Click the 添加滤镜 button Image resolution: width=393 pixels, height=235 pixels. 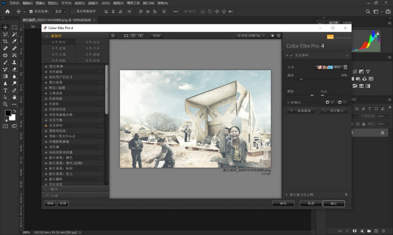pos(302,111)
